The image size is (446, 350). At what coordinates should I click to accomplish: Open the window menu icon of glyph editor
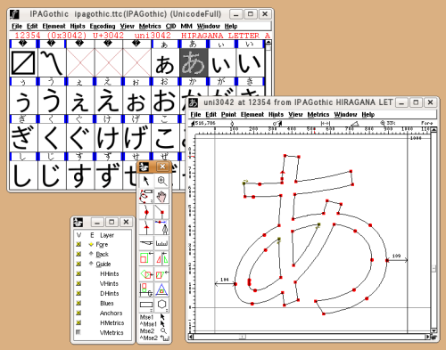coord(194,102)
